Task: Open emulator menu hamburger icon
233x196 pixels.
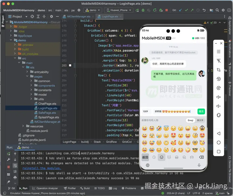Action: [218, 52]
